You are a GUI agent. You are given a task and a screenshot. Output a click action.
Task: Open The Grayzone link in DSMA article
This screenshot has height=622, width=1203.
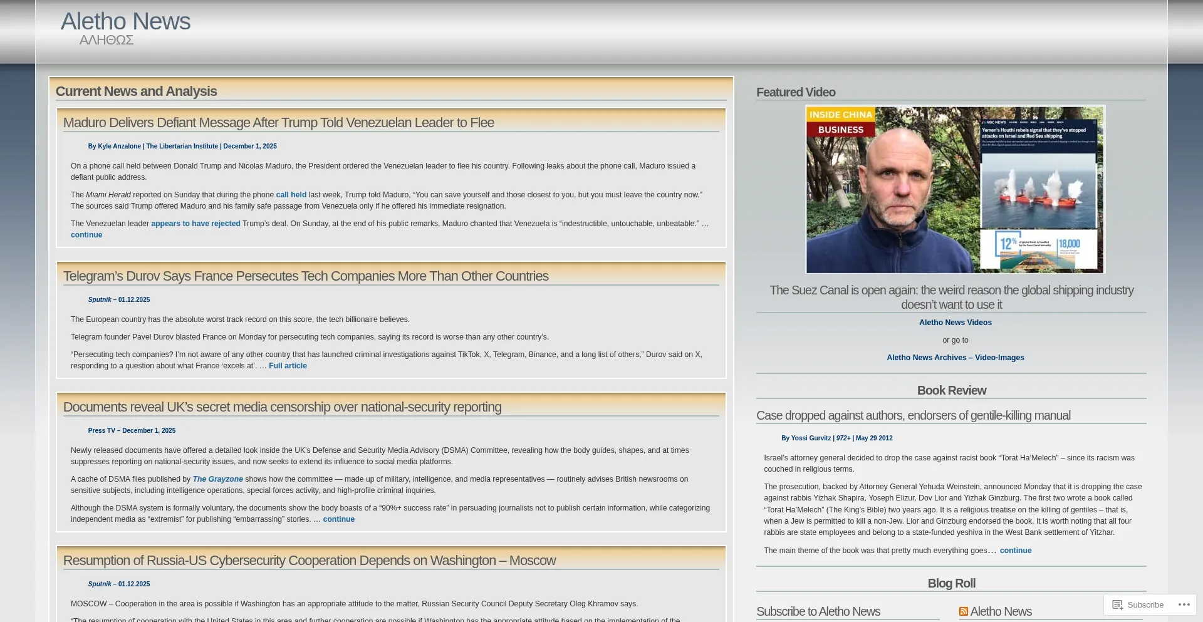[217, 479]
